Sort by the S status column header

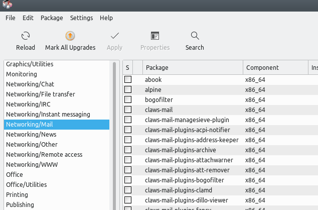pyautogui.click(x=127, y=67)
